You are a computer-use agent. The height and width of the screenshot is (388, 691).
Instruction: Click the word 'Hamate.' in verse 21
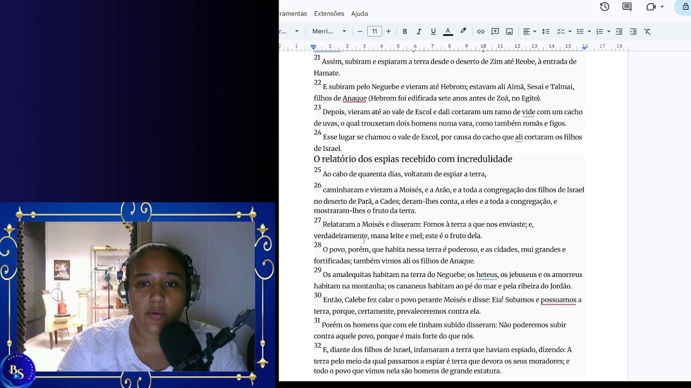coord(327,73)
